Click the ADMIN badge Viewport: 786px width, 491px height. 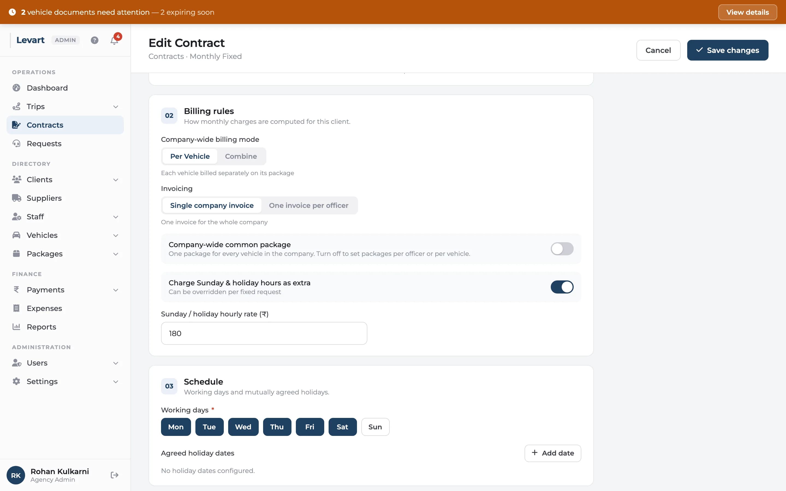pyautogui.click(x=65, y=40)
